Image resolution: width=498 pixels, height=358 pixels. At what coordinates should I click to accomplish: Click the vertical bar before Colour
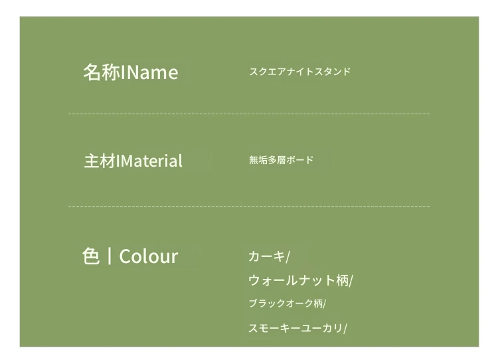click(x=110, y=256)
